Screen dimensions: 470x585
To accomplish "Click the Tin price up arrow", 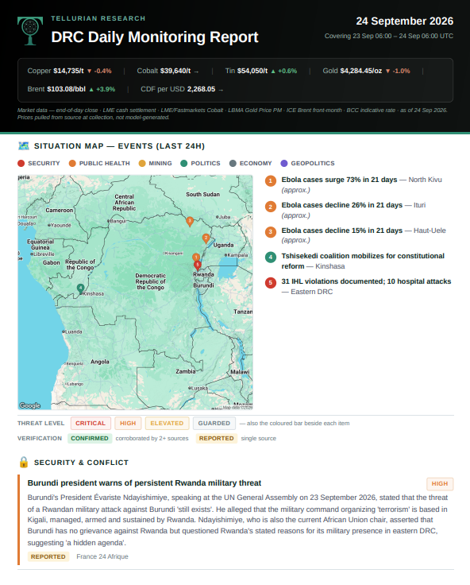I will (x=273, y=71).
